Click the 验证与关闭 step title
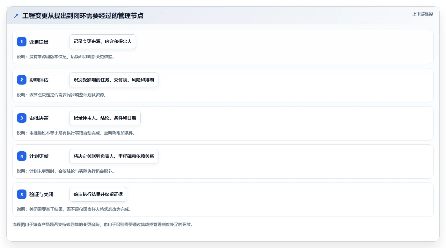 [41, 195]
